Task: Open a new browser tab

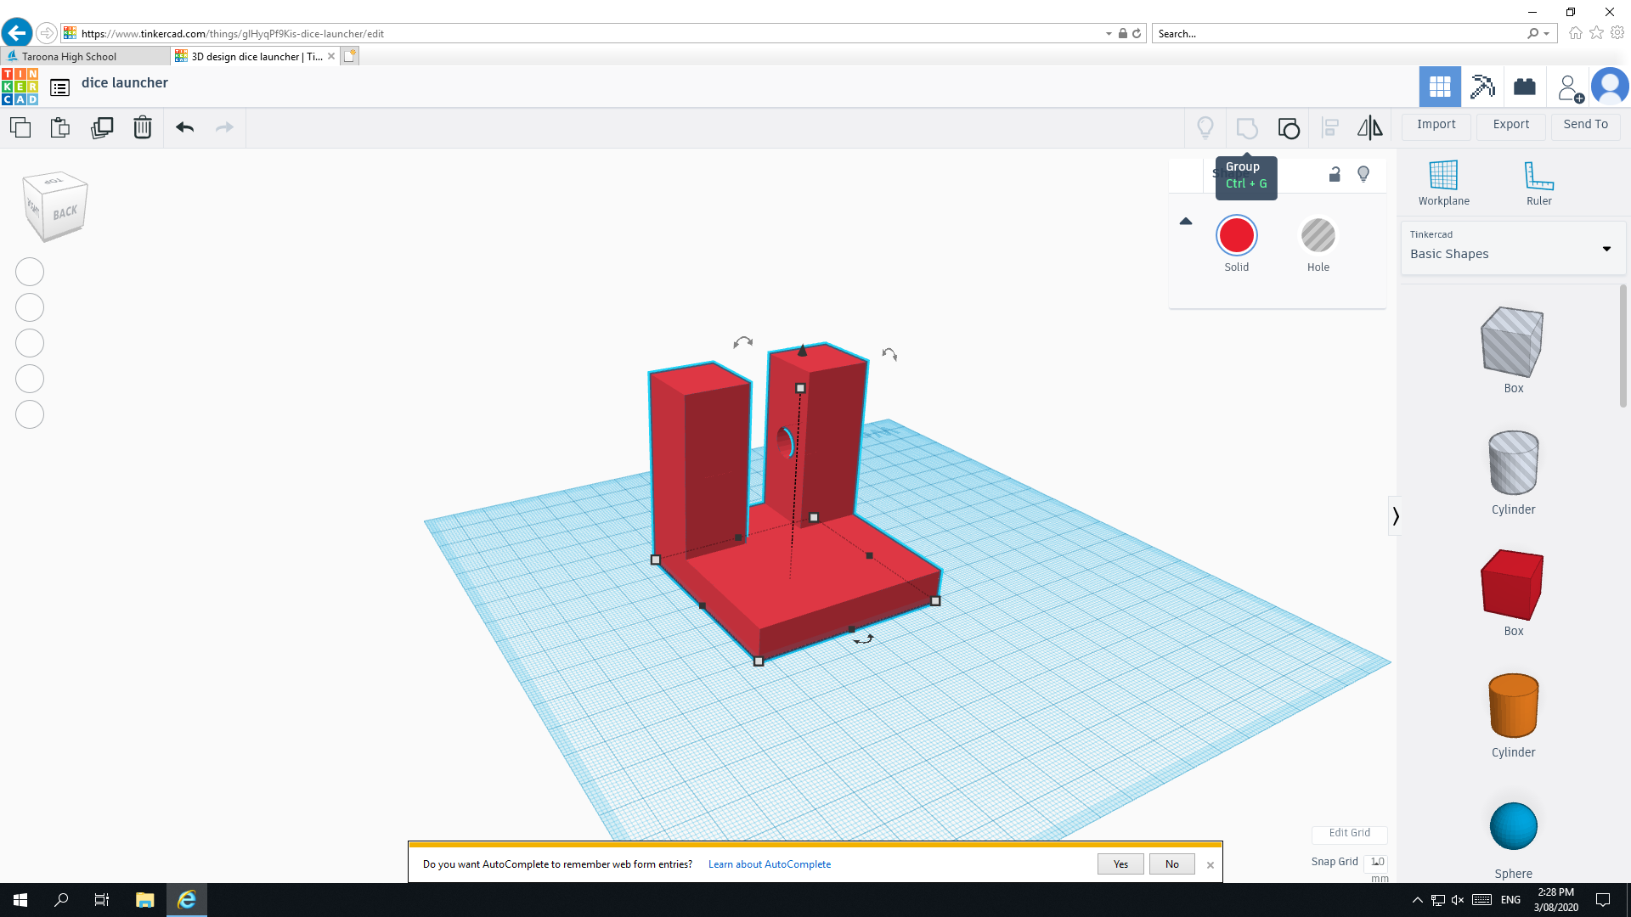Action: click(349, 56)
